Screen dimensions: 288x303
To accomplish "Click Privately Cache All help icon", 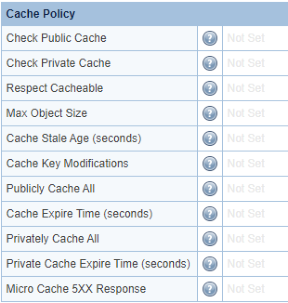I will [x=210, y=239].
